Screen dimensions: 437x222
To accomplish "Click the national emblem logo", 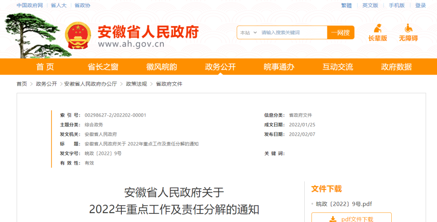I will (78, 36).
